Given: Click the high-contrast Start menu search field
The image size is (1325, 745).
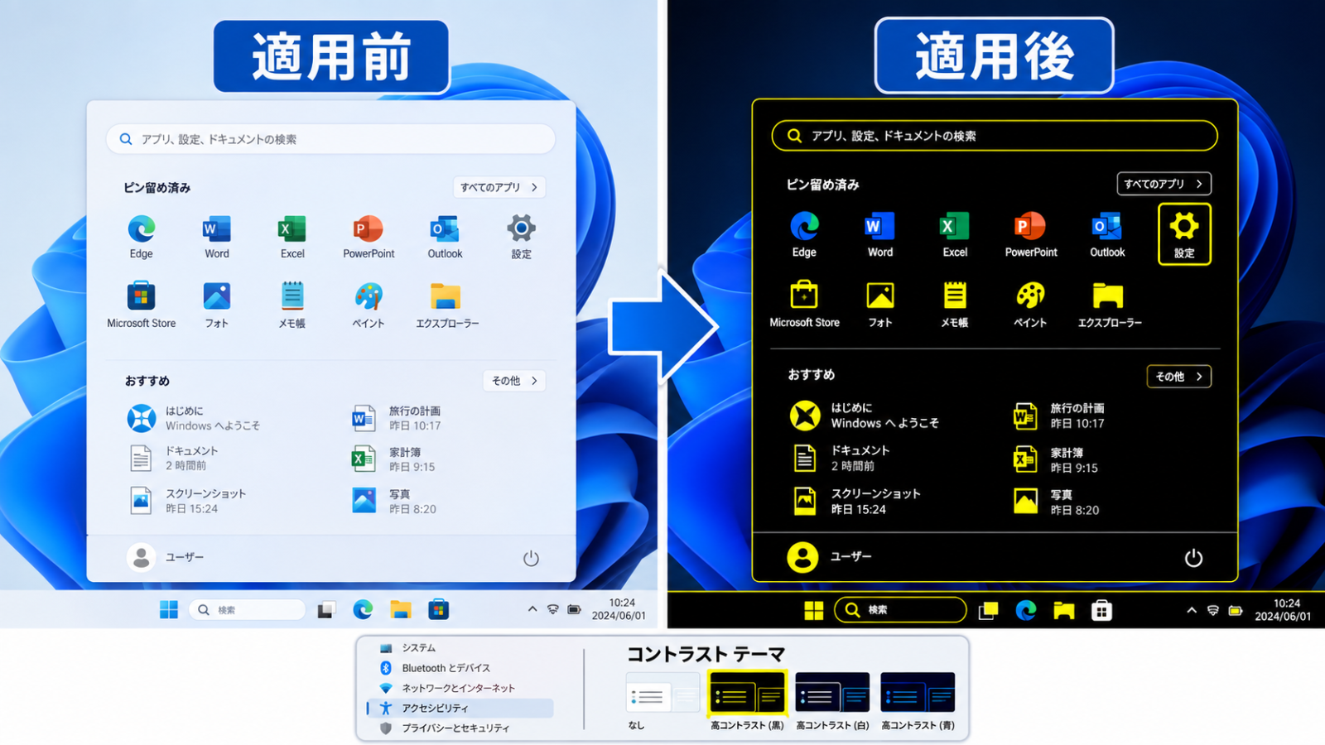Looking at the screenshot, I should (x=995, y=136).
